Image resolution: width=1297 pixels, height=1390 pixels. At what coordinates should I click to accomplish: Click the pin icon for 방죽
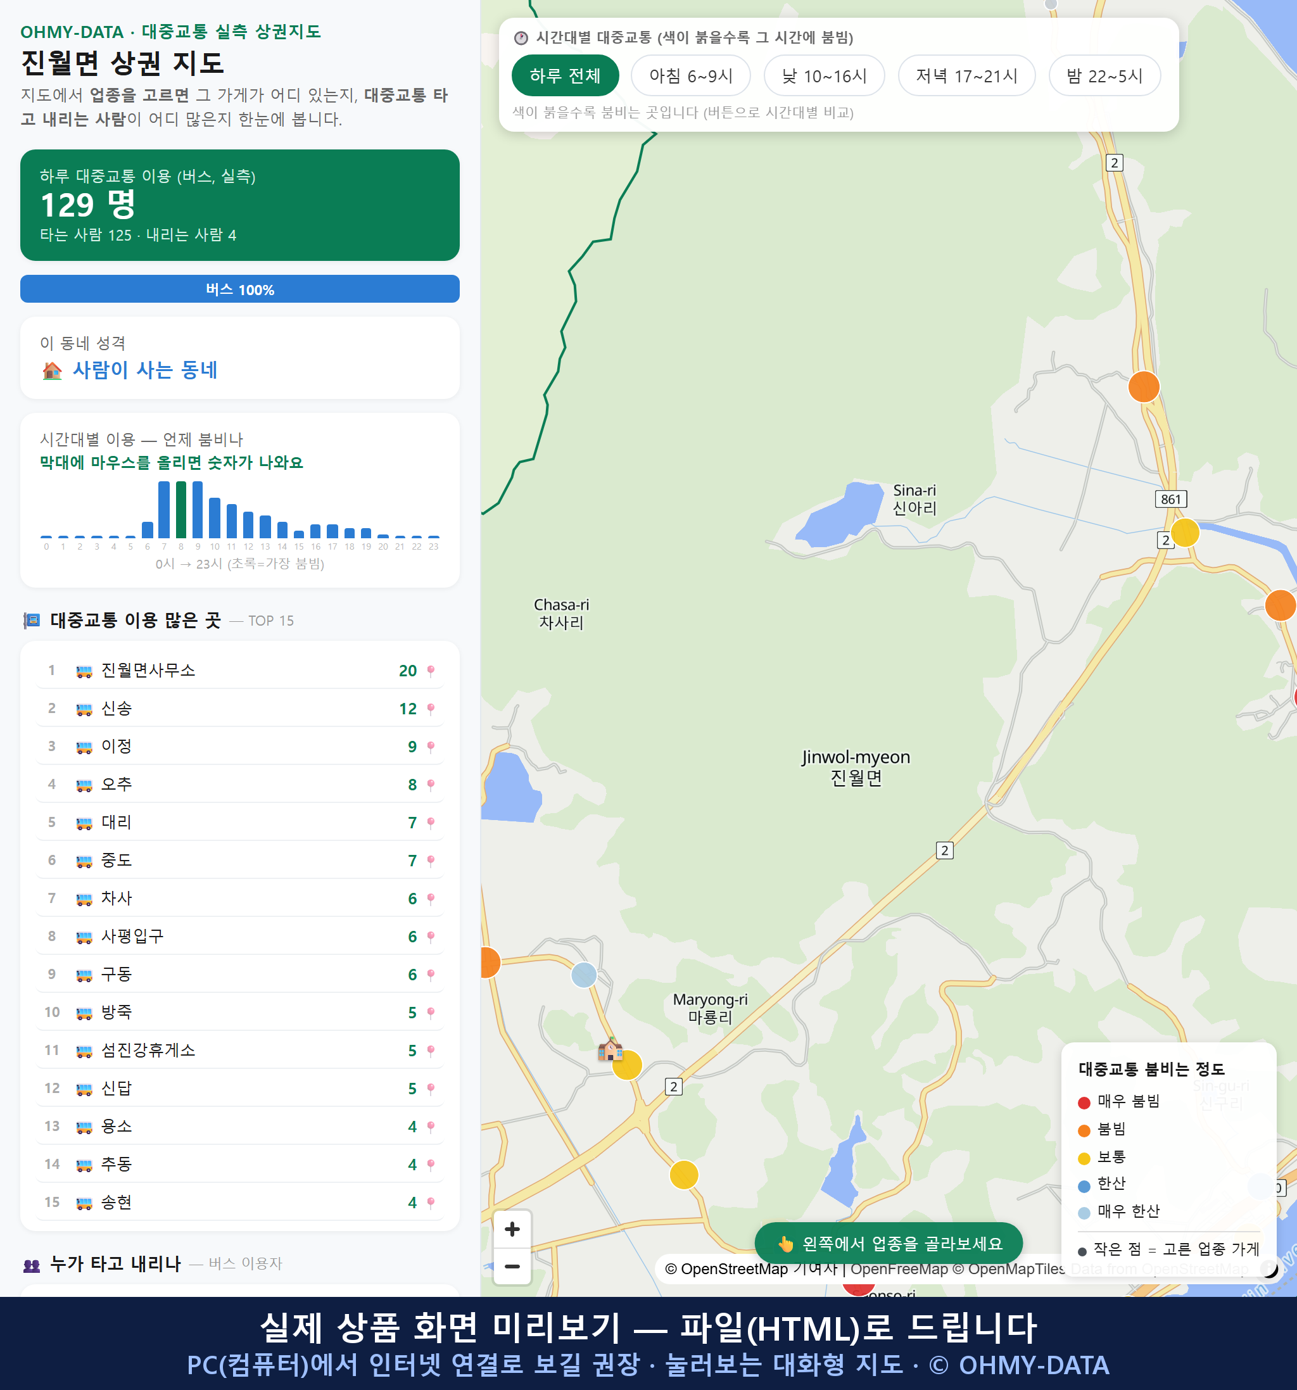(431, 1013)
